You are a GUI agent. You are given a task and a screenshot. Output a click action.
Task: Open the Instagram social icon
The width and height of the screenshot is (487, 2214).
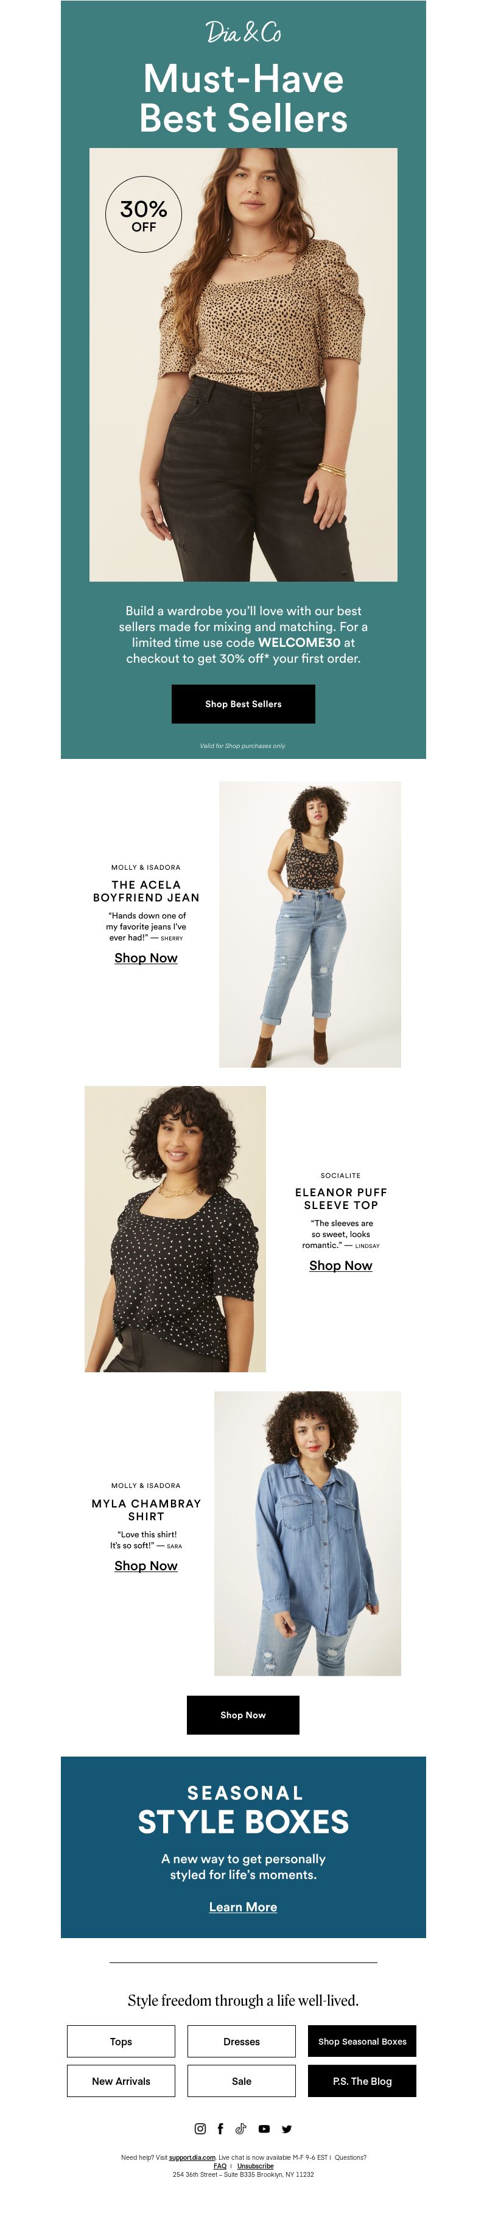[200, 2129]
